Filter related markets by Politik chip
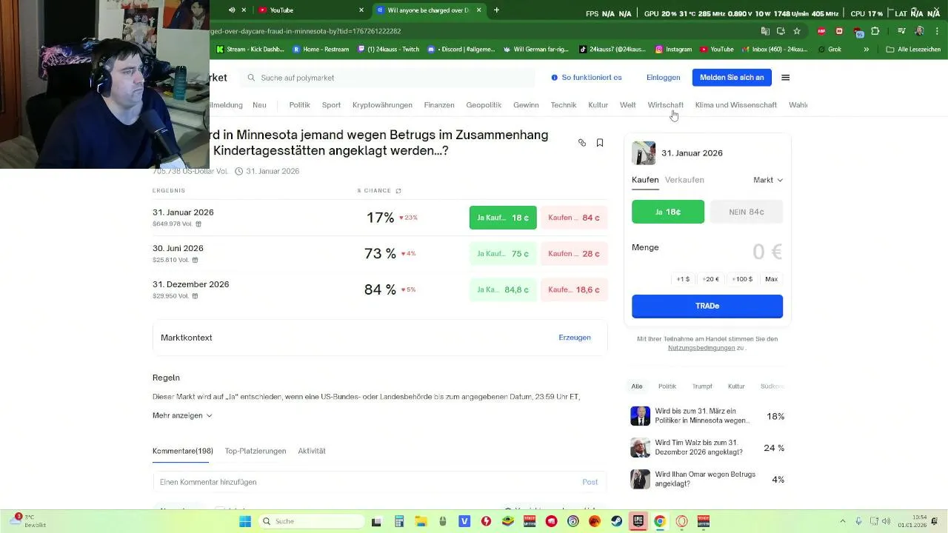The width and height of the screenshot is (948, 533). tap(667, 386)
